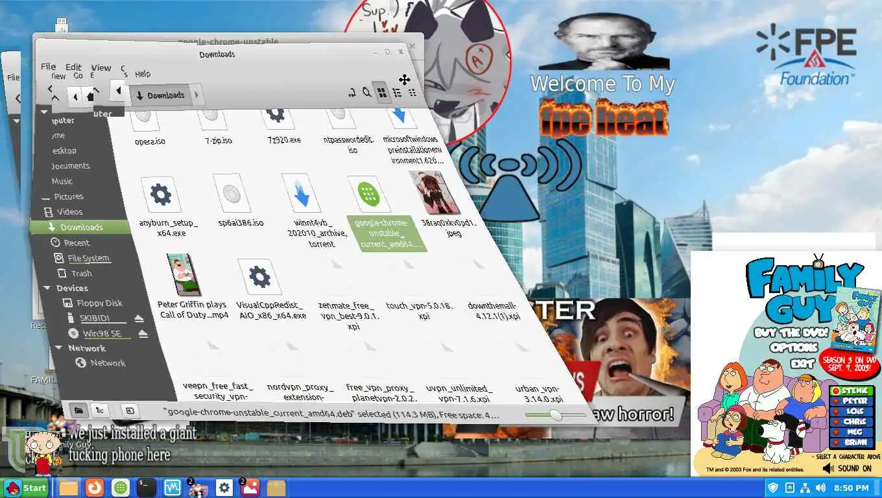This screenshot has height=498, width=882.
Task: Switch to list view in Downloads toolbar
Action: [x=397, y=93]
